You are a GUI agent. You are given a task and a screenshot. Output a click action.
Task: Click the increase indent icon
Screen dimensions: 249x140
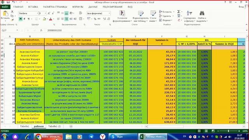(x=75, y=19)
